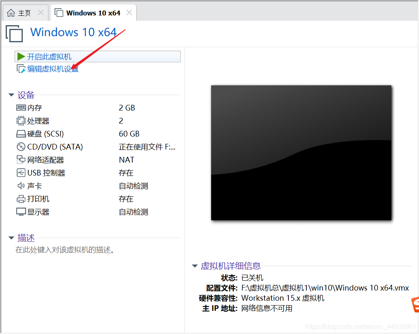This screenshot has height=334, width=419.
Task: Click the CD/DVD disc icon
Action: (x=21, y=147)
